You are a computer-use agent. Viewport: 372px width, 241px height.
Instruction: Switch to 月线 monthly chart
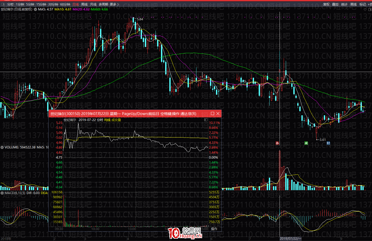pos(93,4)
